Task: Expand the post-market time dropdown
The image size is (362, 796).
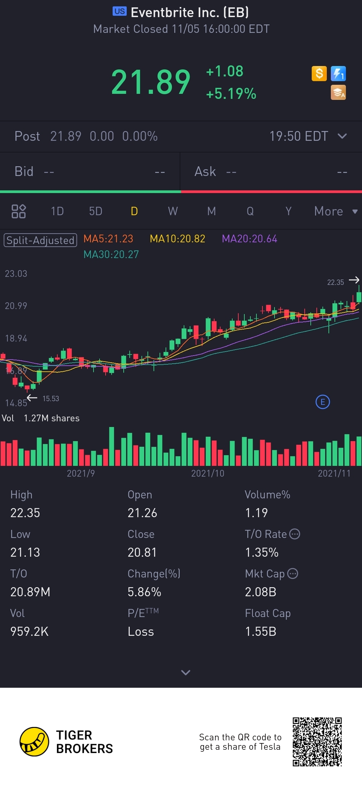Action: [342, 136]
